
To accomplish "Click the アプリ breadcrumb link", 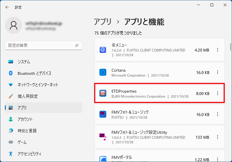I will (x=103, y=22).
